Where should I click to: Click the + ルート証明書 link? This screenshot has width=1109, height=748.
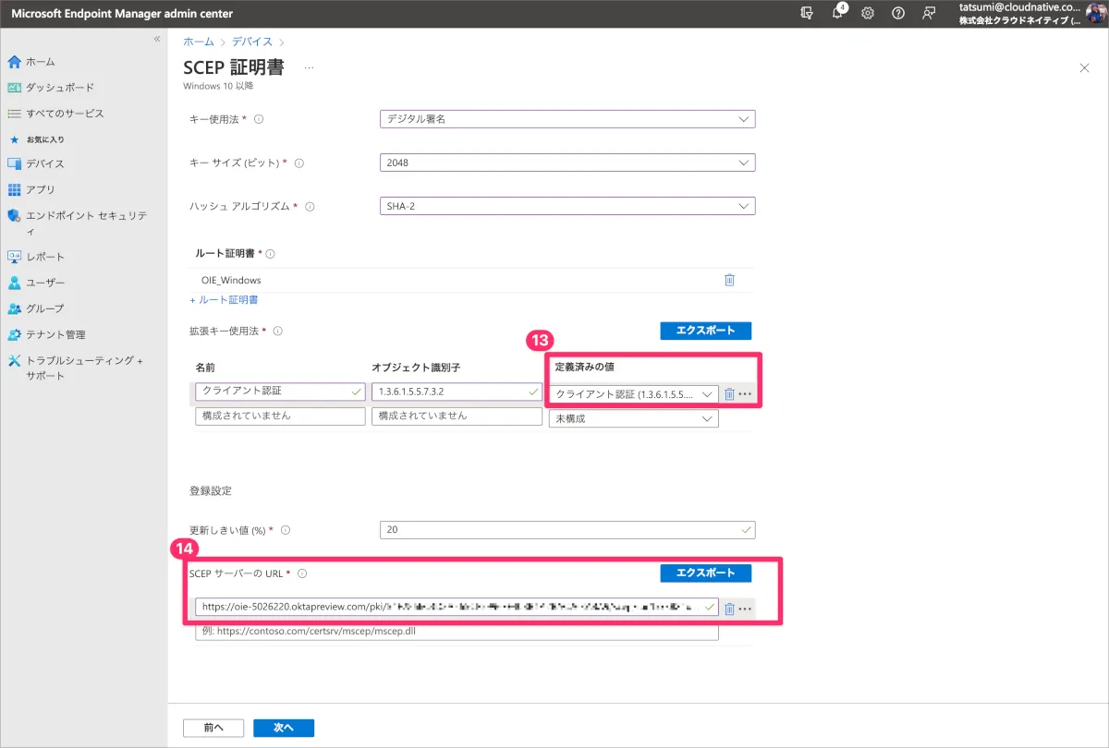click(x=224, y=300)
